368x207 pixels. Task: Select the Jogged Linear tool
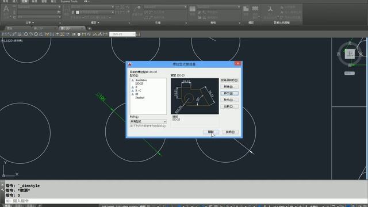click(x=89, y=34)
